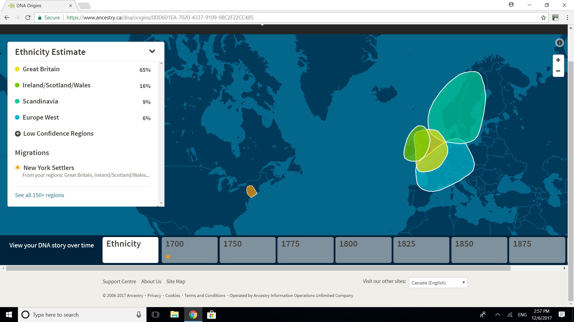This screenshot has height=322, width=574.
Task: Click the New York Settlers map region
Action: tap(251, 191)
